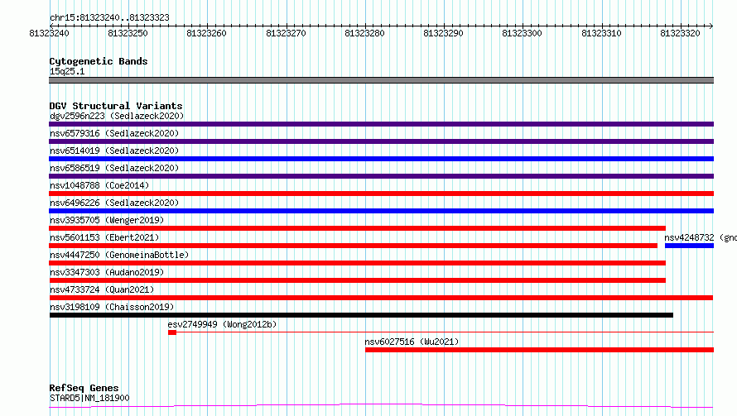Click the red bar under nsv4447250

click(357, 263)
